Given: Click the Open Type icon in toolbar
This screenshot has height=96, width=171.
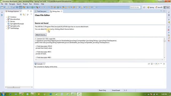Looking at the screenshot, I should [x=63, y=7].
